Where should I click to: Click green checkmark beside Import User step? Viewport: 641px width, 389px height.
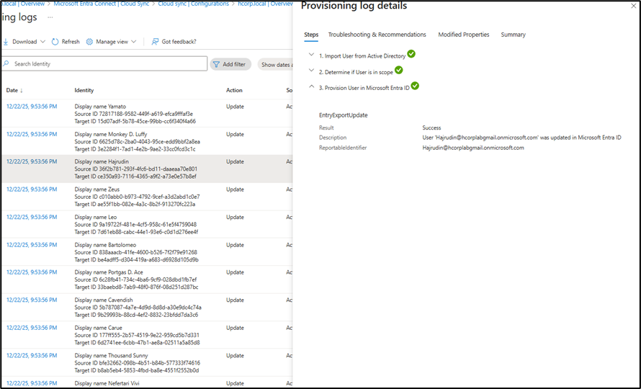411,54
